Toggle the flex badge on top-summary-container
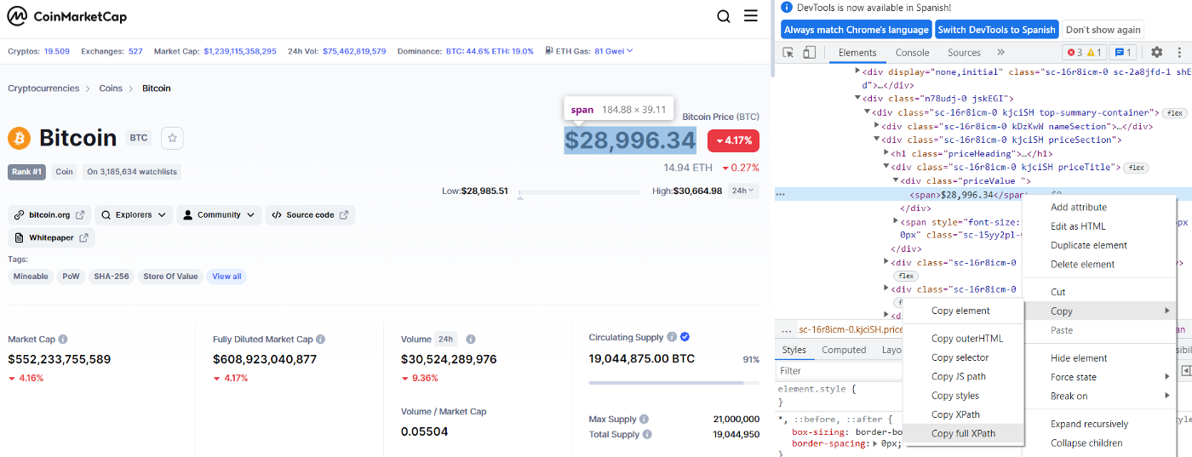The image size is (1192, 457). (x=1176, y=113)
